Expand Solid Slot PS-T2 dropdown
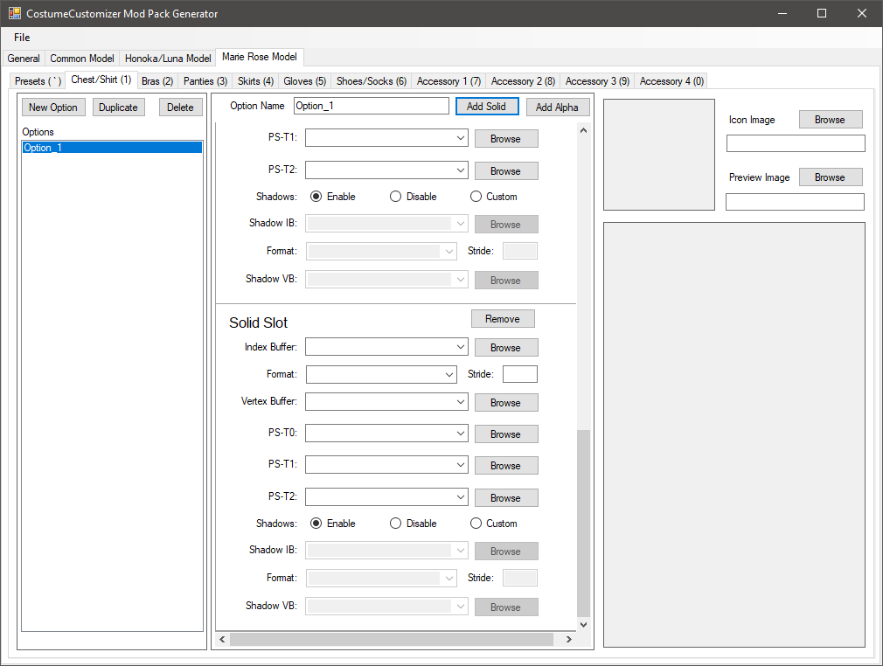The image size is (883, 666). point(460,496)
